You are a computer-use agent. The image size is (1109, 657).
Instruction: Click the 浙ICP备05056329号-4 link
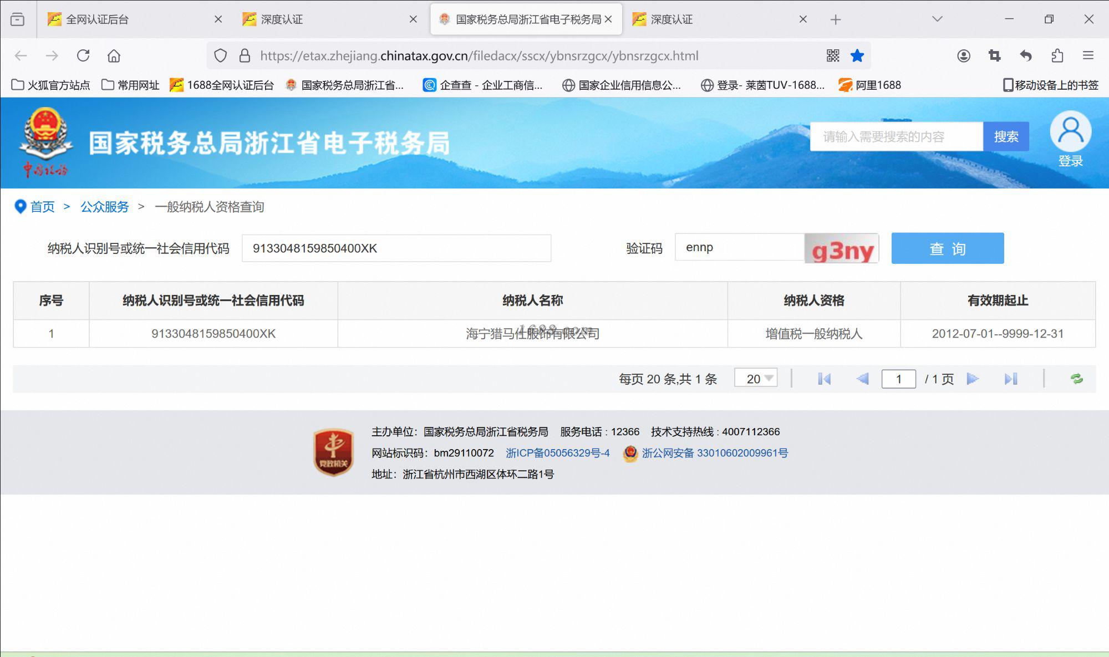[557, 453]
